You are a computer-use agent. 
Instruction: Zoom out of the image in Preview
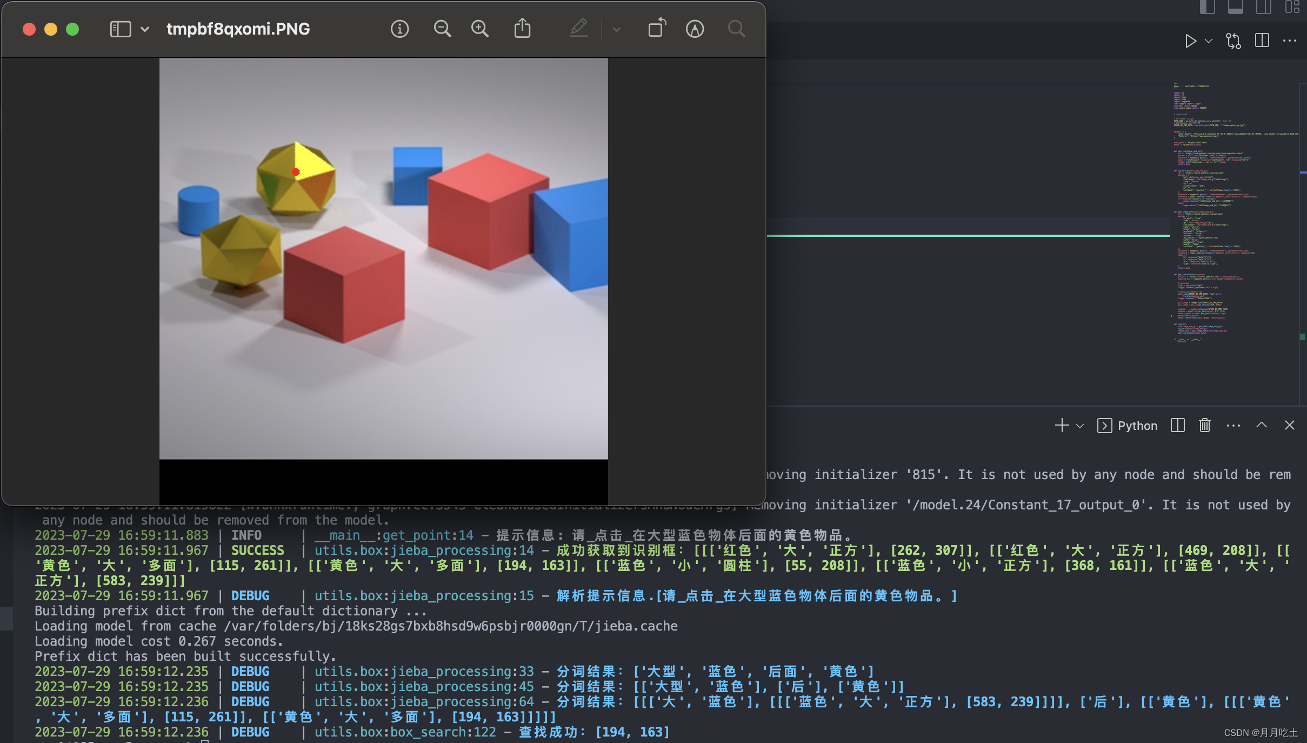coord(442,29)
